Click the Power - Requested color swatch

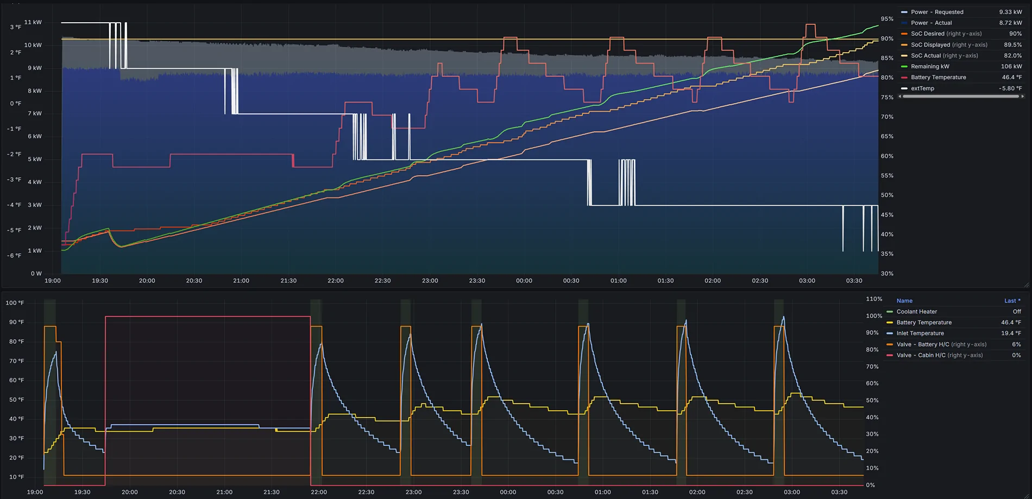904,12
